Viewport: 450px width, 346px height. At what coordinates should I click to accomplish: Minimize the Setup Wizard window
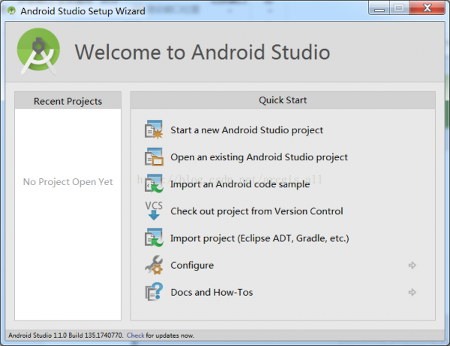point(379,7)
